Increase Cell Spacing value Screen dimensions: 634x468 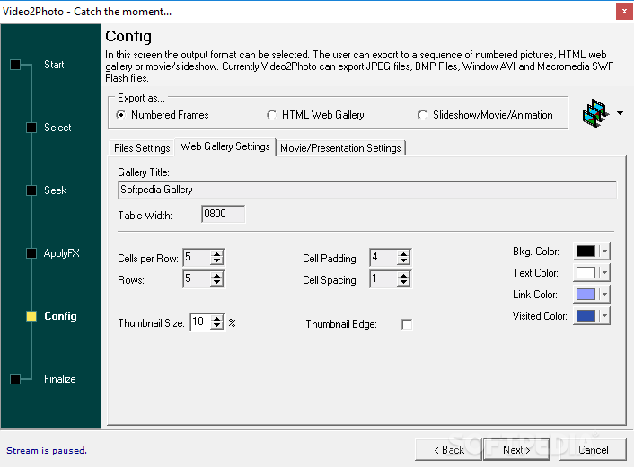click(403, 276)
